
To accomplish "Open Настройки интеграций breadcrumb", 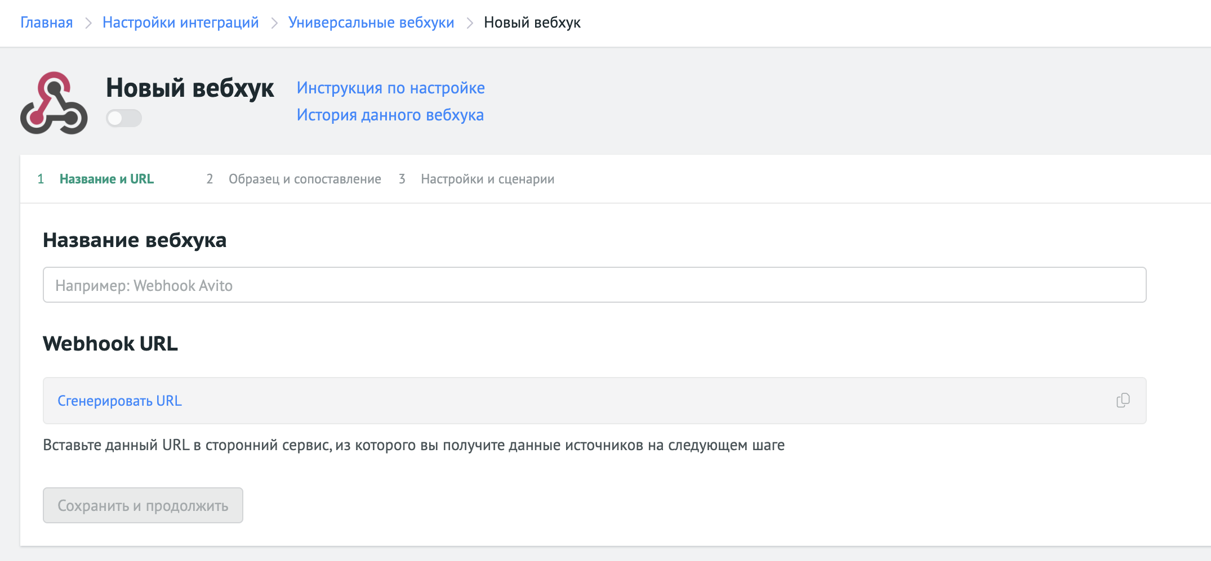I will point(180,23).
